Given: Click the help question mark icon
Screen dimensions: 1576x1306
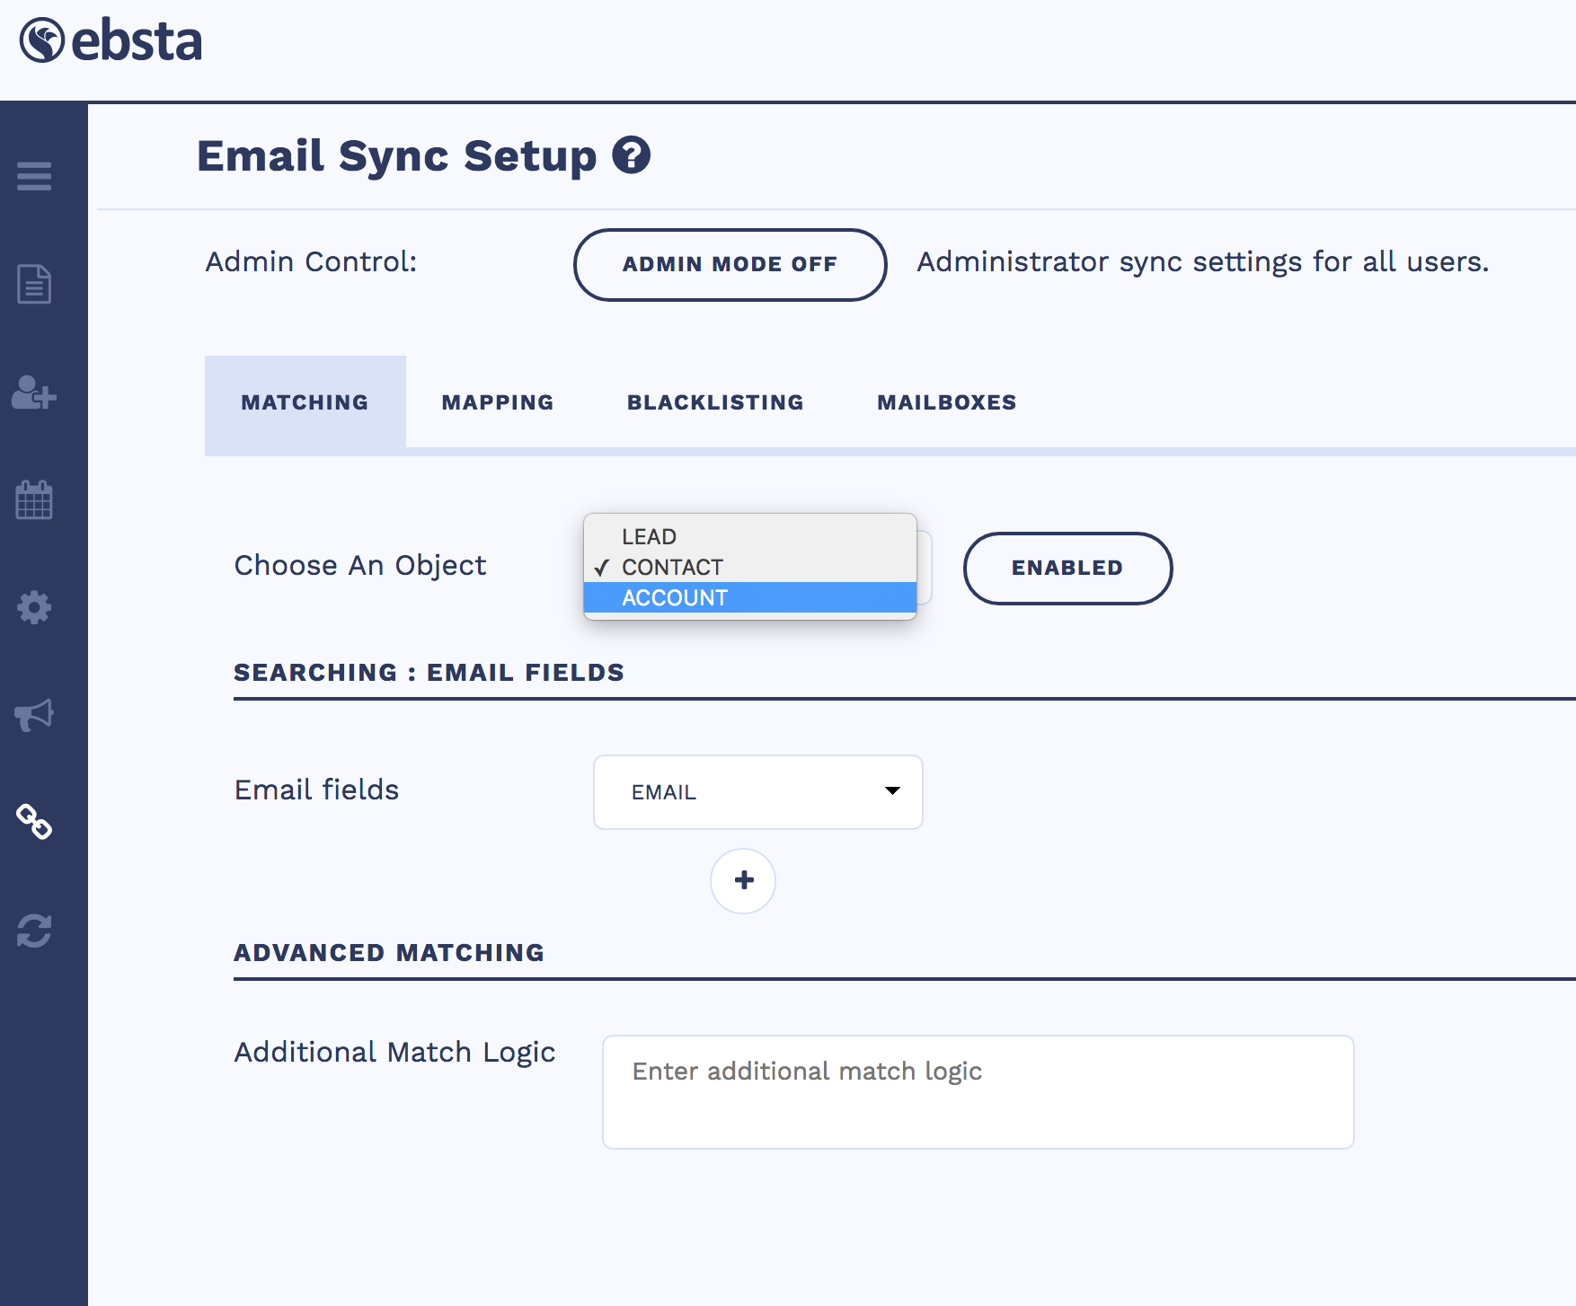Looking at the screenshot, I should coord(631,155).
